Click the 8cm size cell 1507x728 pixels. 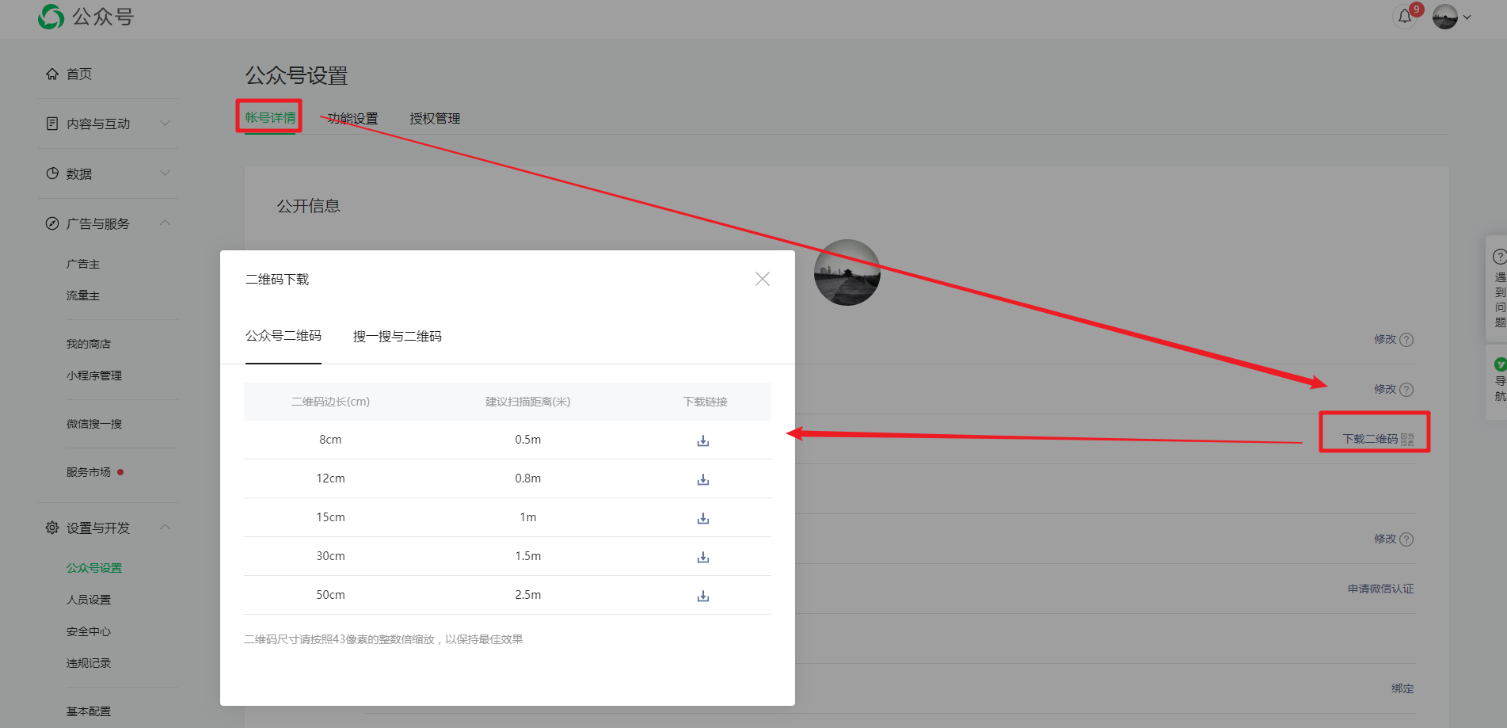pos(330,440)
